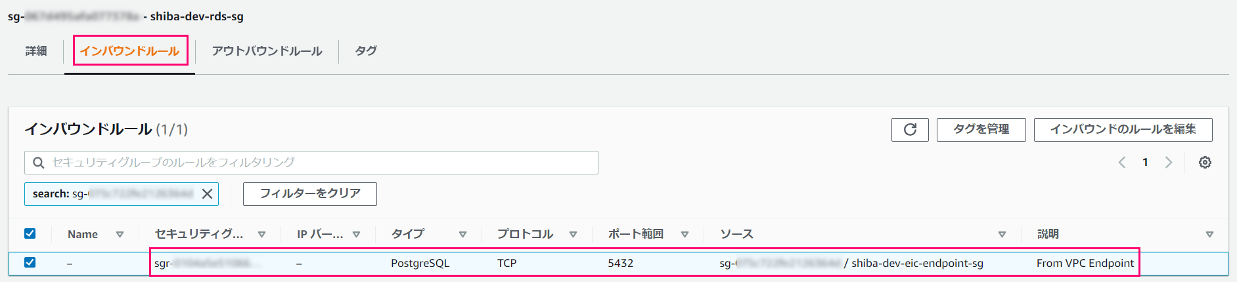Open the table preferences gear icon
Screen dimensions: 1237x282
[x=1205, y=163]
